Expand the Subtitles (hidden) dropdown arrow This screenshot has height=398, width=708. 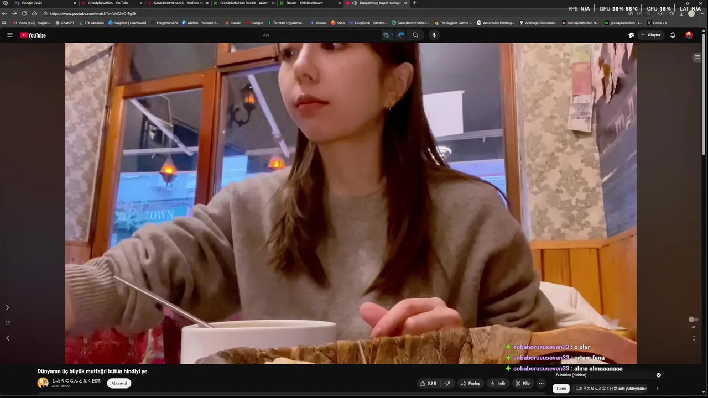point(658,375)
